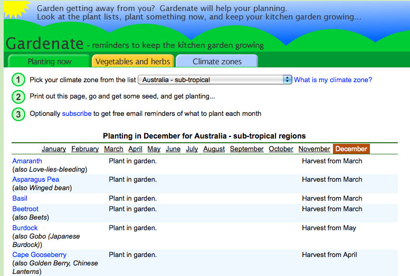Click the green step 1 circle icon
Screen dimensions: 410x276
(x=18, y=80)
